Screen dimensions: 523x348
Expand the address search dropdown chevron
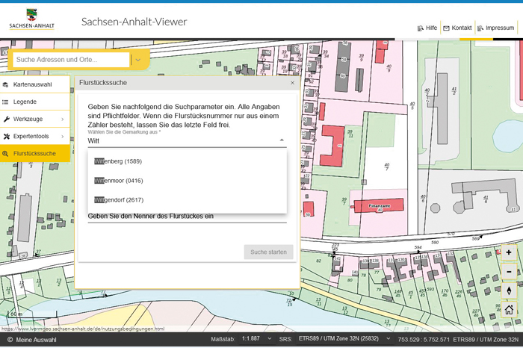click(138, 60)
